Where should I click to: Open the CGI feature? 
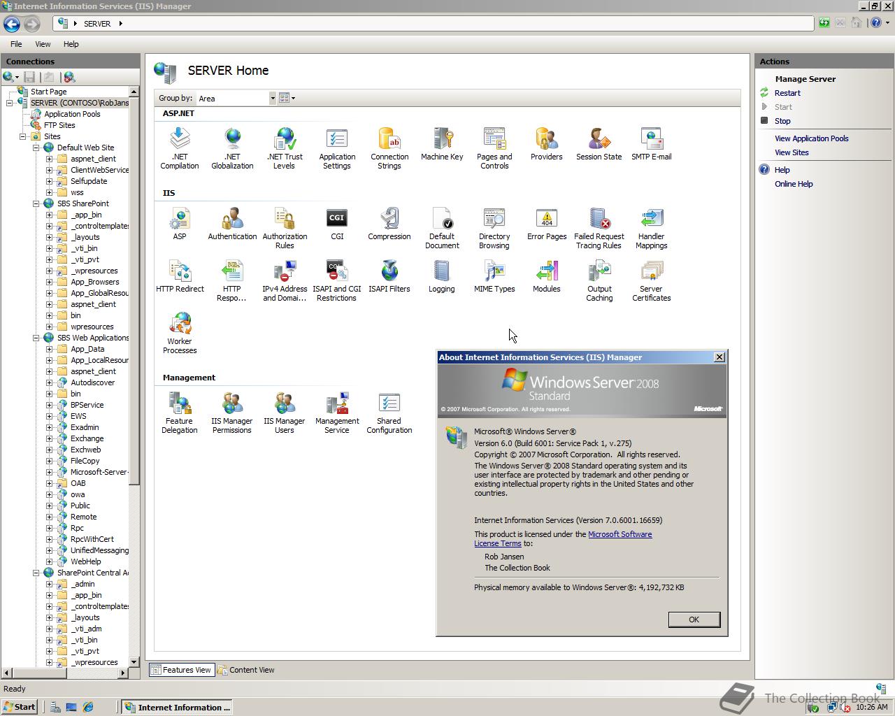tap(337, 224)
